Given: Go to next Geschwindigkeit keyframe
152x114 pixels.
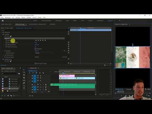Looking at the screenshot, I should tap(66, 57).
